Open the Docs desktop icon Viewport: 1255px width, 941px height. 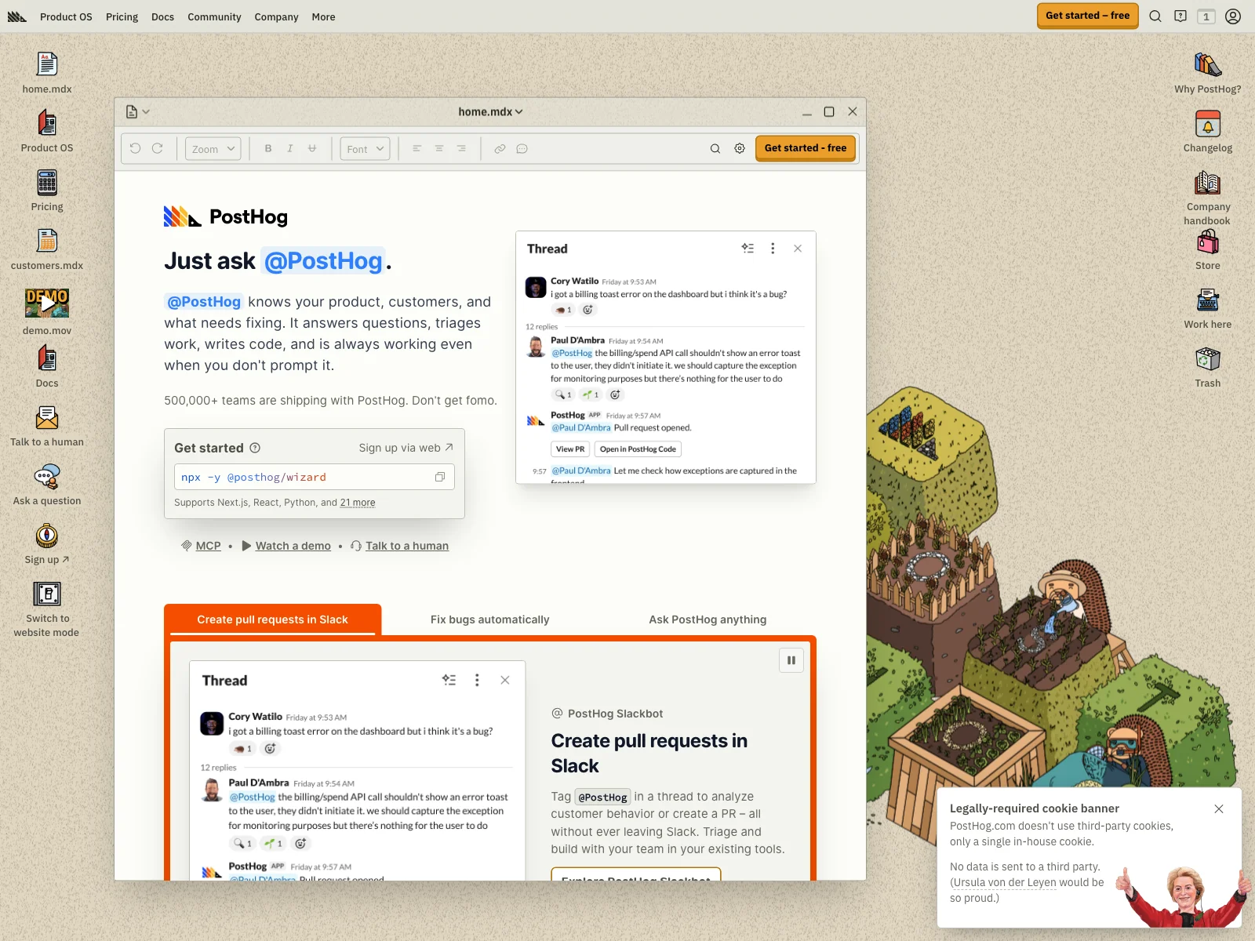coord(47,367)
